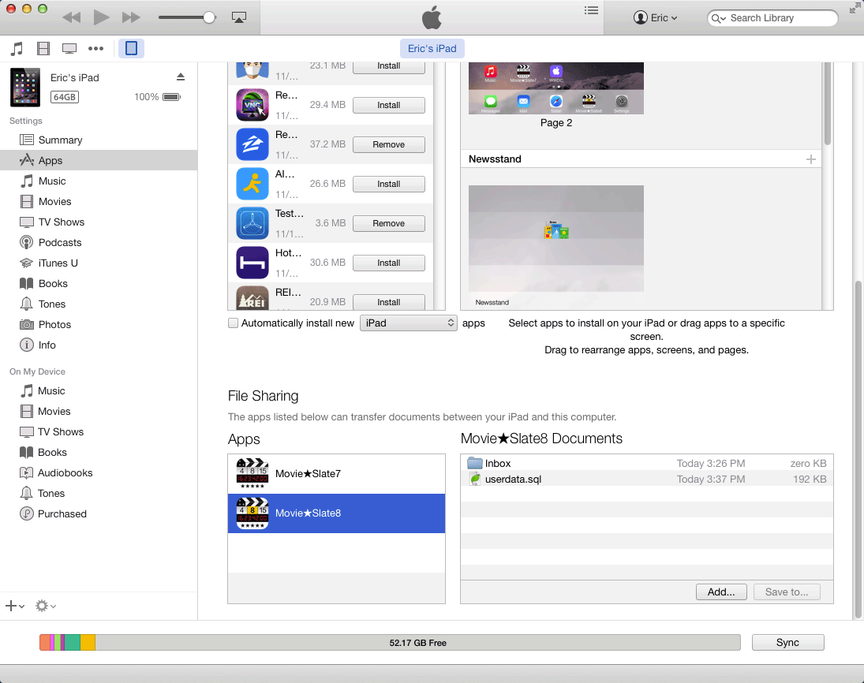Play the current track
This screenshot has width=864, height=683.
(x=101, y=17)
